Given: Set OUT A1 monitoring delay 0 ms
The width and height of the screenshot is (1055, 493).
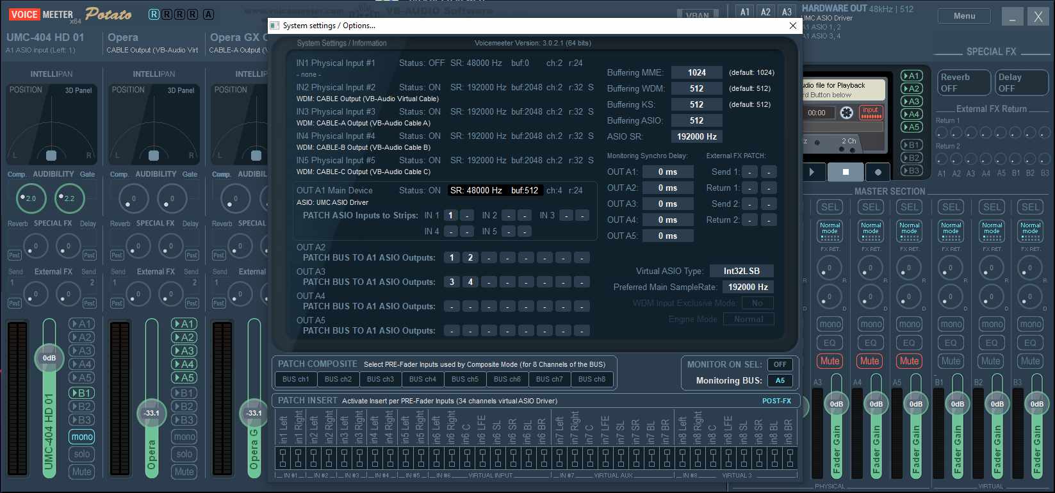Looking at the screenshot, I should tap(667, 172).
